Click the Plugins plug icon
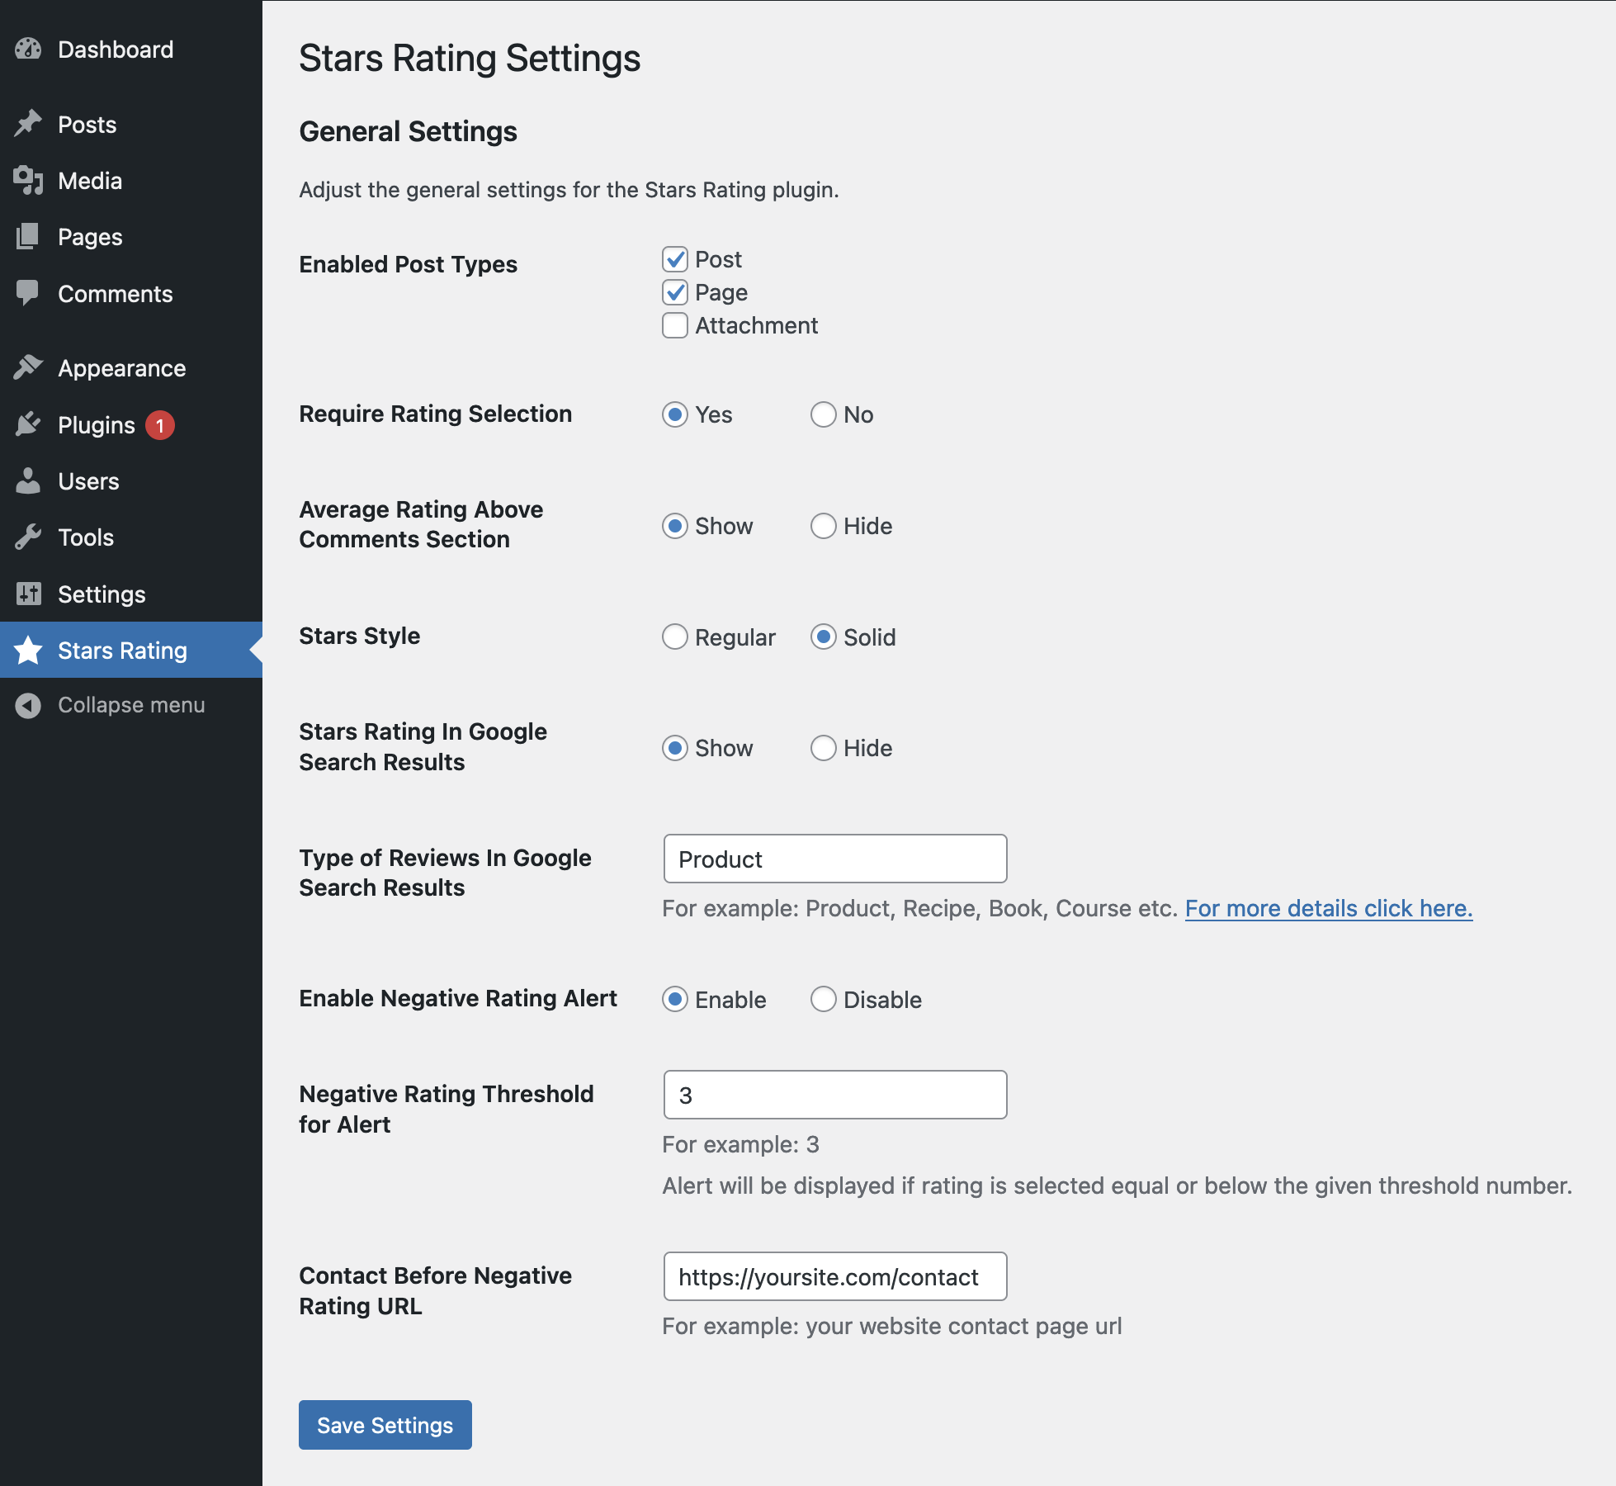The image size is (1616, 1486). click(28, 424)
